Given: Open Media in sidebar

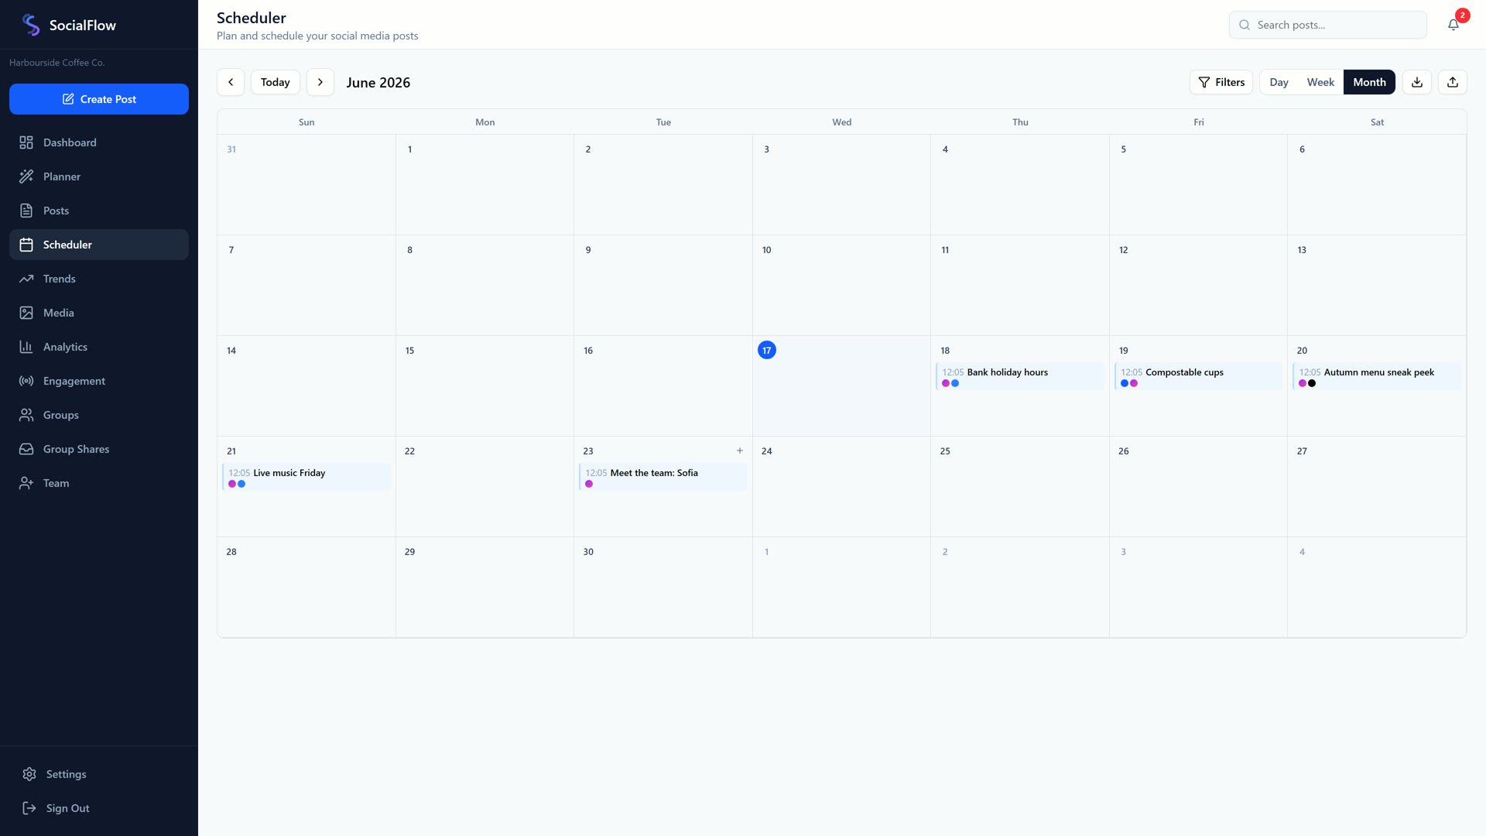Looking at the screenshot, I should 99,313.
